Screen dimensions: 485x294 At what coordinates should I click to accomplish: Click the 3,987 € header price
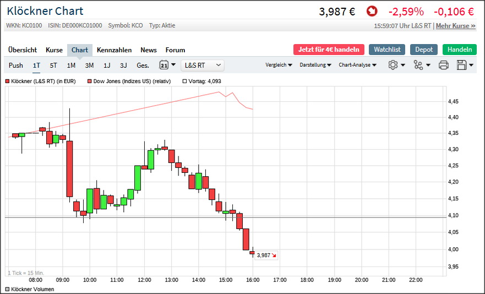tap(337, 12)
